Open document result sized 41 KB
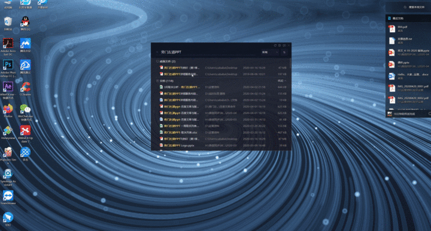Screen dimensions: 431x231 click(223, 119)
